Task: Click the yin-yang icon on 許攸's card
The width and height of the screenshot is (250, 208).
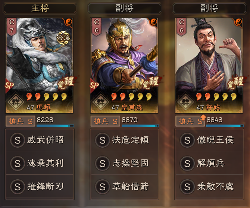Action: [238, 22]
